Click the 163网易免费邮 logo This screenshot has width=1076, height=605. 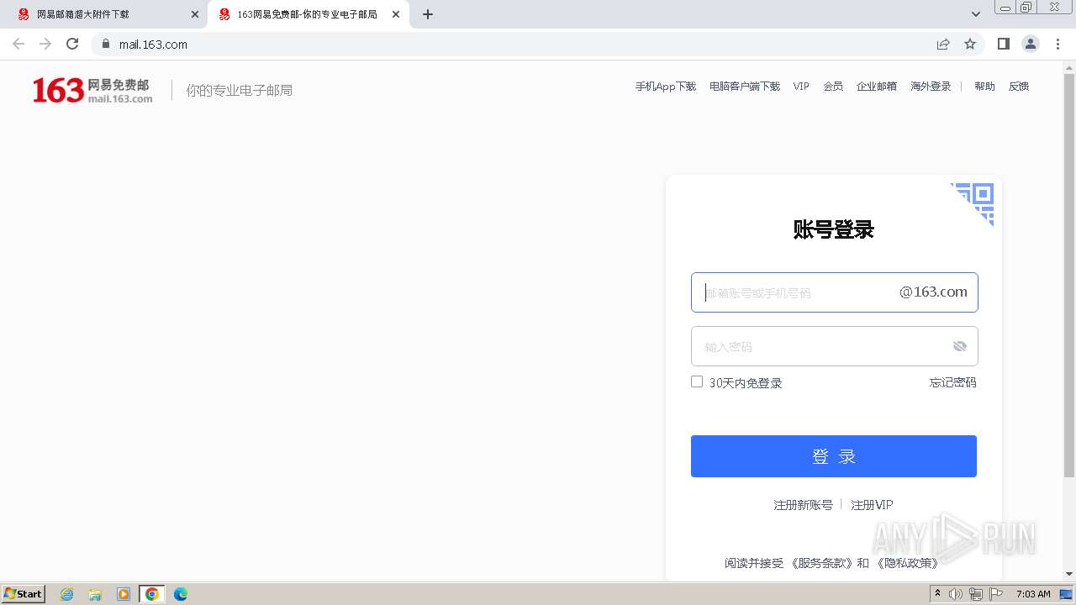pos(92,90)
